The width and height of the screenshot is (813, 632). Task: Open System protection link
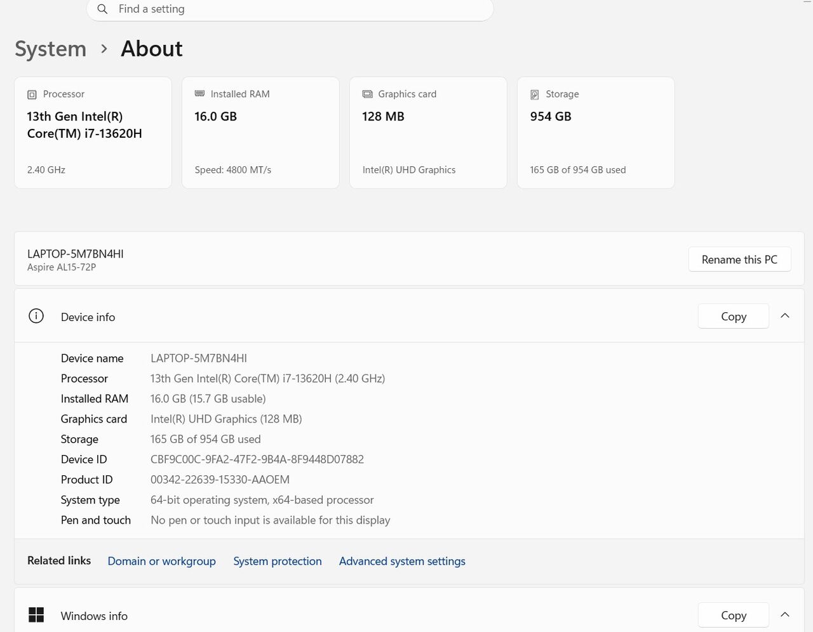(278, 561)
